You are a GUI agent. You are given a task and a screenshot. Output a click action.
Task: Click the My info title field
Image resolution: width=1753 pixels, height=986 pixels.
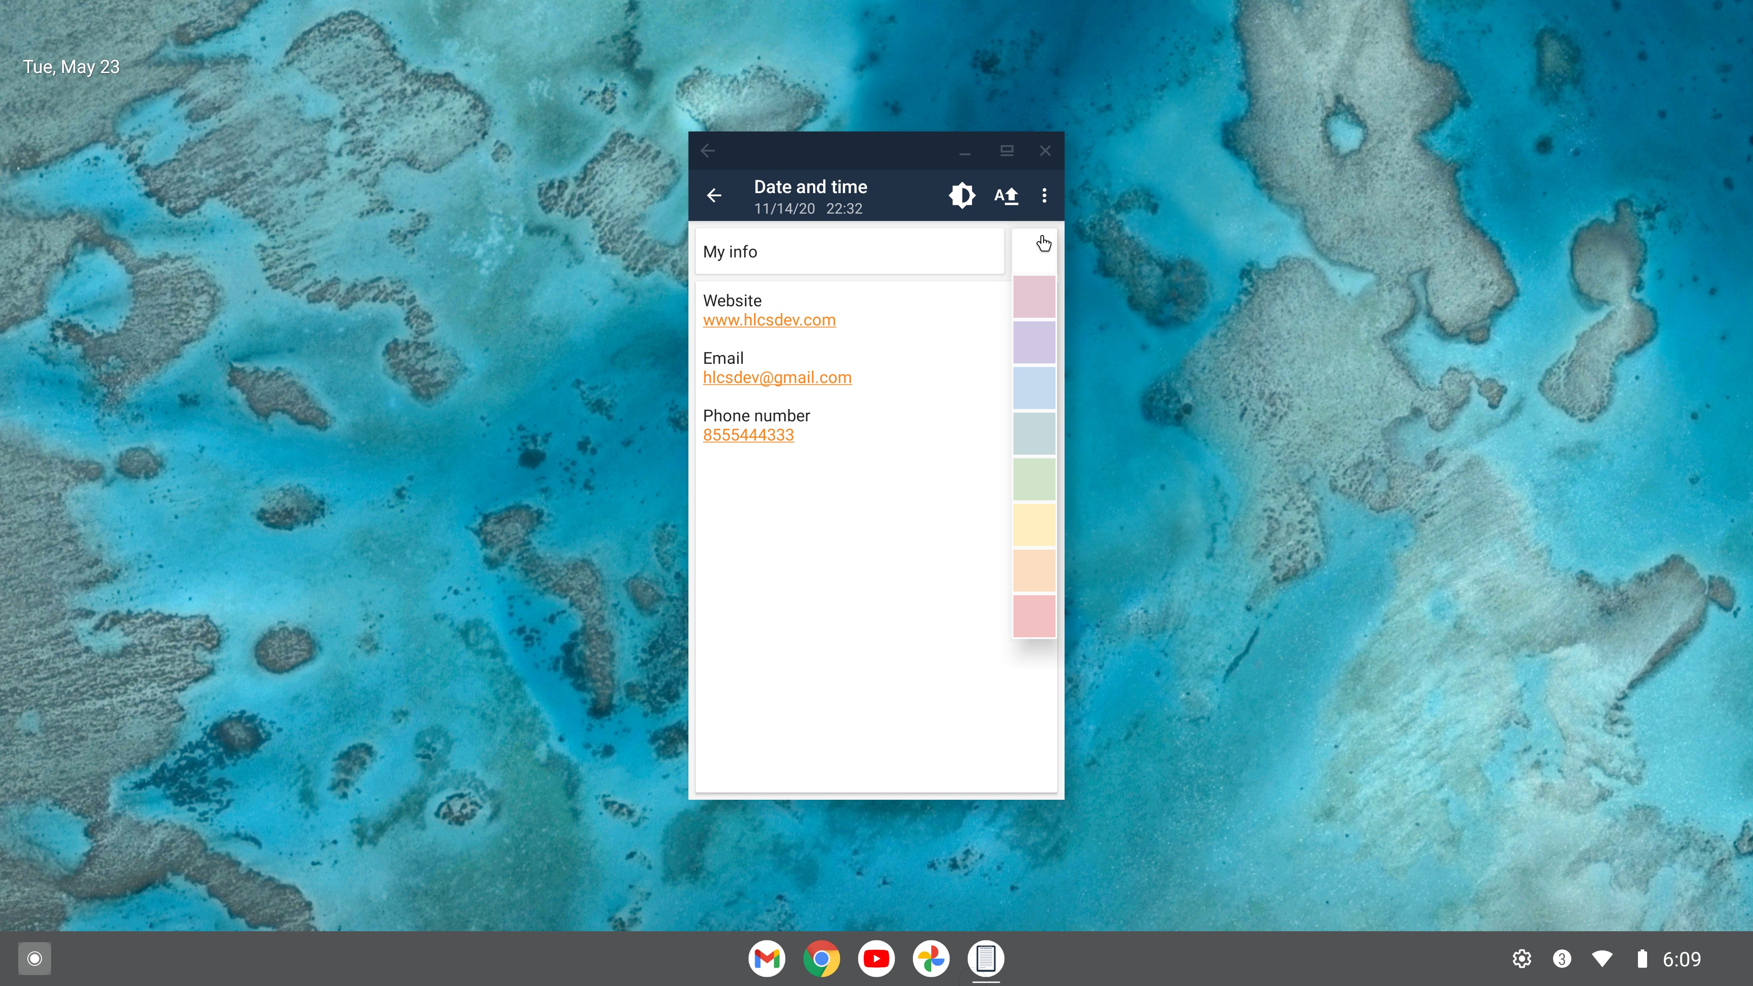tap(849, 252)
